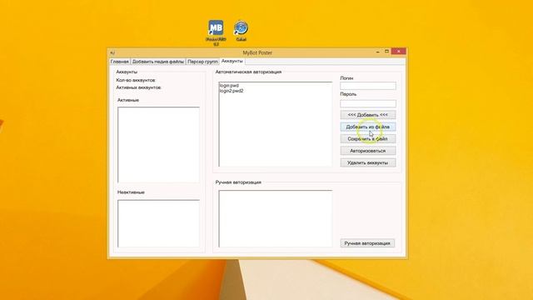Viewport: 533px width, 300px height.
Task: Click inside the Неактивные accounts list box
Action: (158, 223)
